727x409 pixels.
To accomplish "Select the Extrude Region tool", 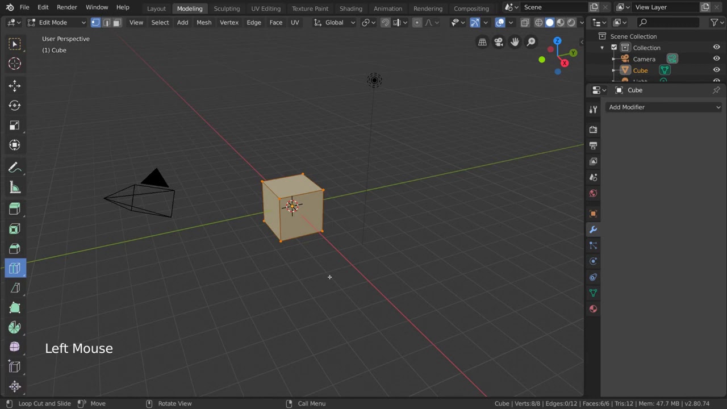I will (x=15, y=209).
